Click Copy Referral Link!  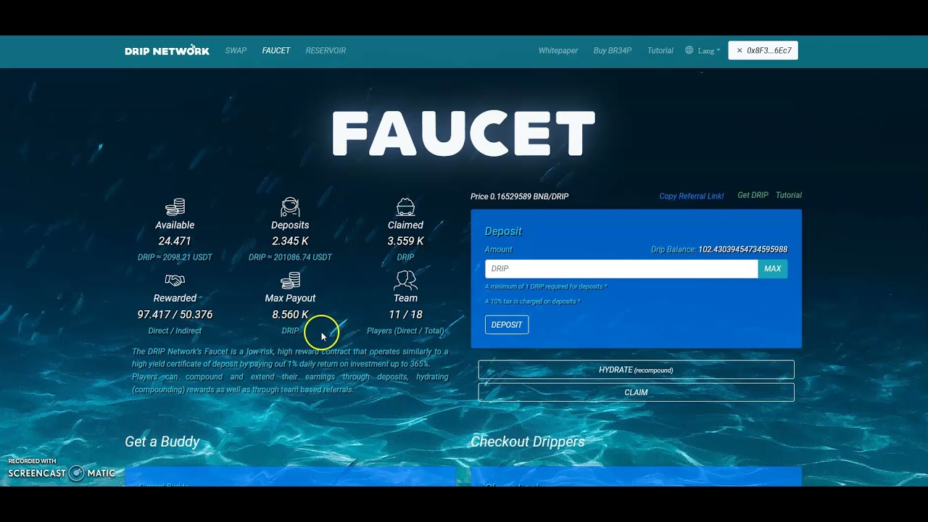pyautogui.click(x=692, y=196)
